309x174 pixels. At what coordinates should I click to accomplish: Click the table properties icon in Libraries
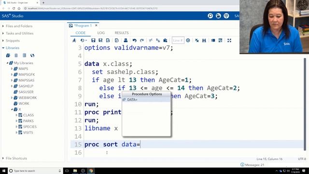tap(24, 56)
